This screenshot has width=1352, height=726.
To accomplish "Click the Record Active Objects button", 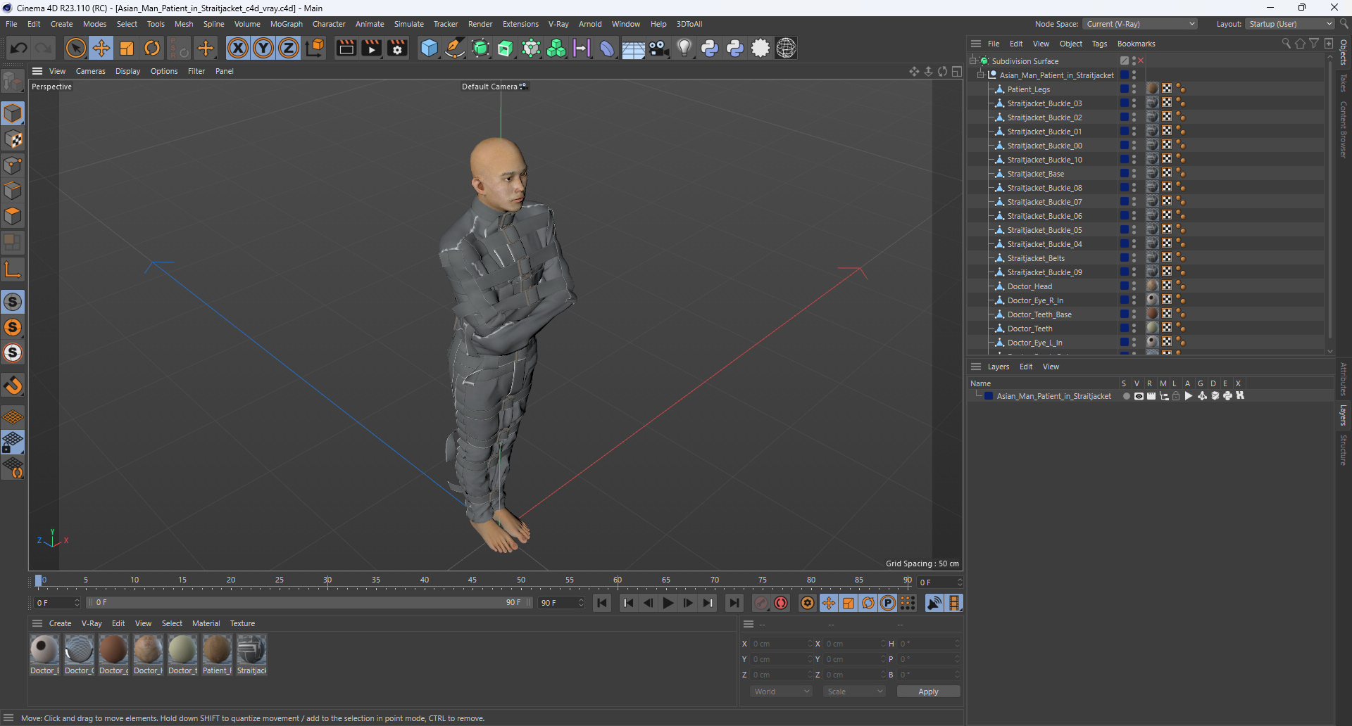I will click(761, 603).
